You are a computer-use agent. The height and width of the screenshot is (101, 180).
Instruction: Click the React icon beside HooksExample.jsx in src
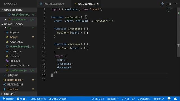coord(7,47)
